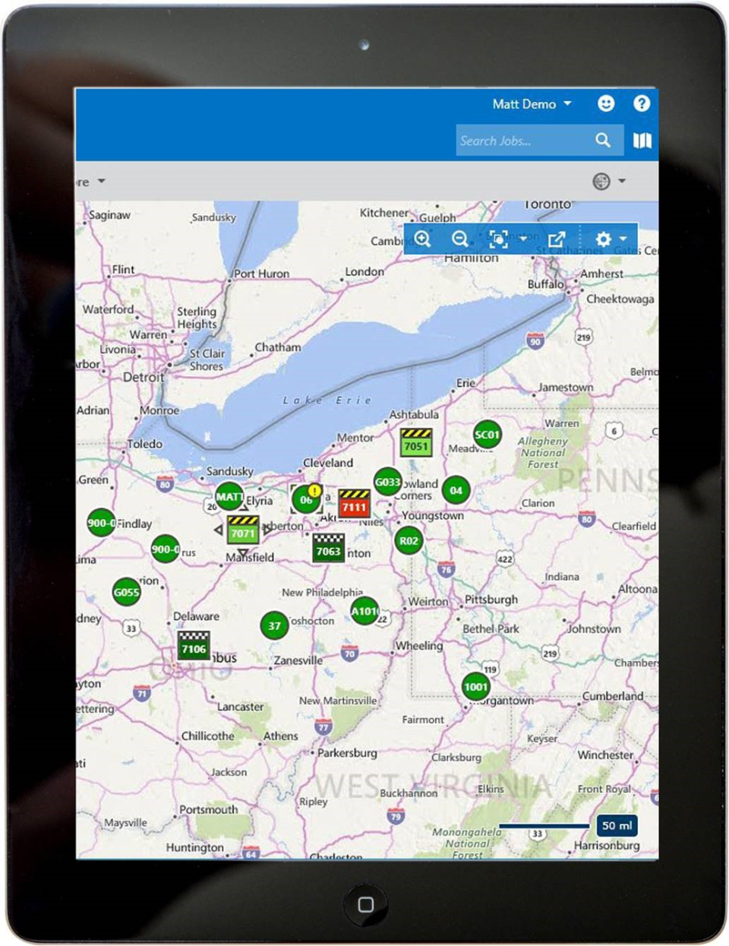Open the dropdown next to the center extent tool
Viewport: 729px width, 946px height.
click(x=522, y=239)
